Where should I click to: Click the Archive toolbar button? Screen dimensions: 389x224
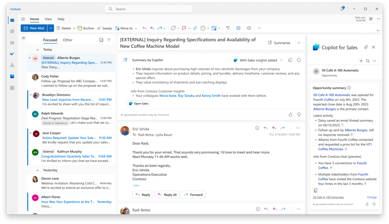point(86,28)
